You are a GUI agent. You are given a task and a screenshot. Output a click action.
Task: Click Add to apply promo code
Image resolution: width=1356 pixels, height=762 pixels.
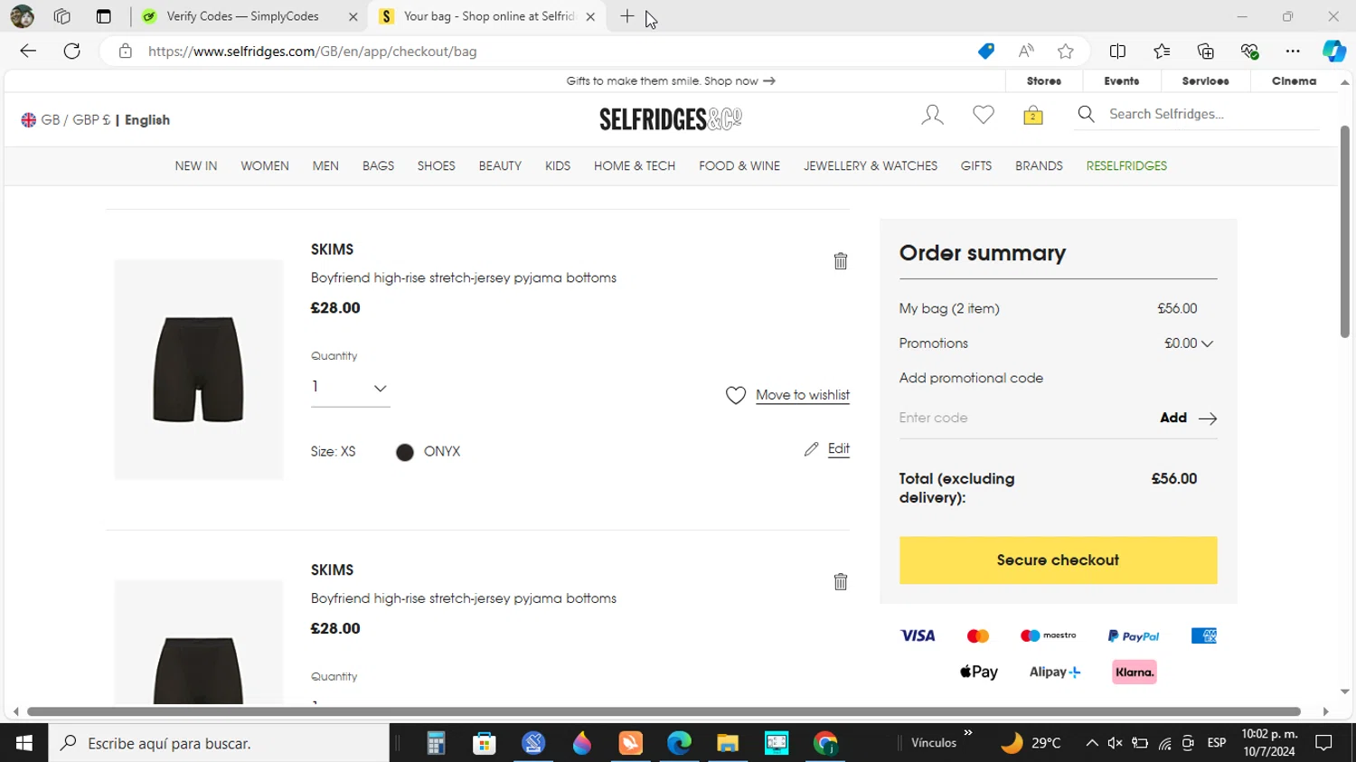(x=1188, y=418)
